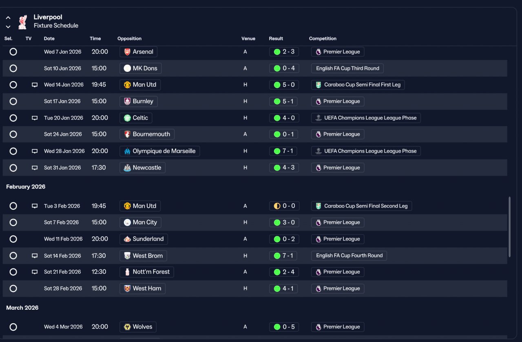The image size is (522, 342).
Task: Open Wolves team page
Action: 138,327
